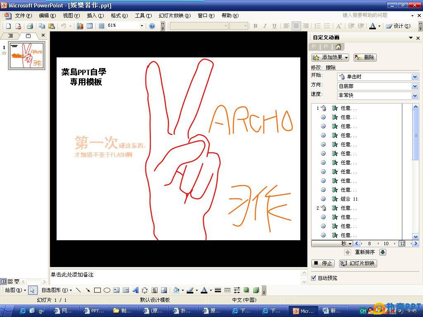Select the Oval drawing tool
Screen dimensions: 423x317
107,290
